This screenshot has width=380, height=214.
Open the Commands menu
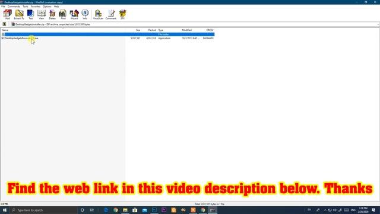click(x=14, y=7)
